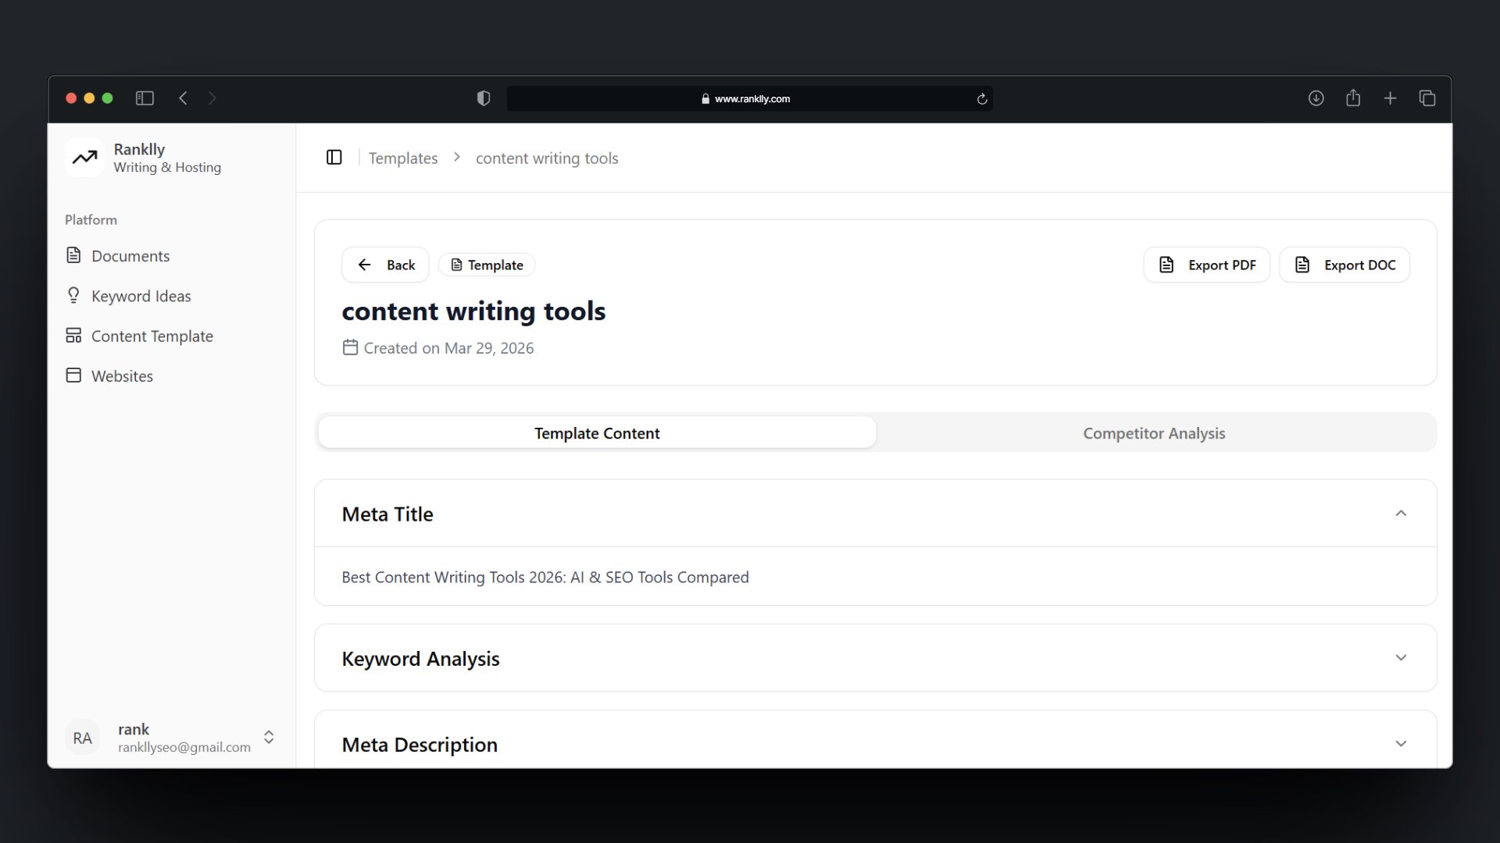Screen dimensions: 1500x843
Task: Go back with the browser back arrow
Action: (184, 98)
